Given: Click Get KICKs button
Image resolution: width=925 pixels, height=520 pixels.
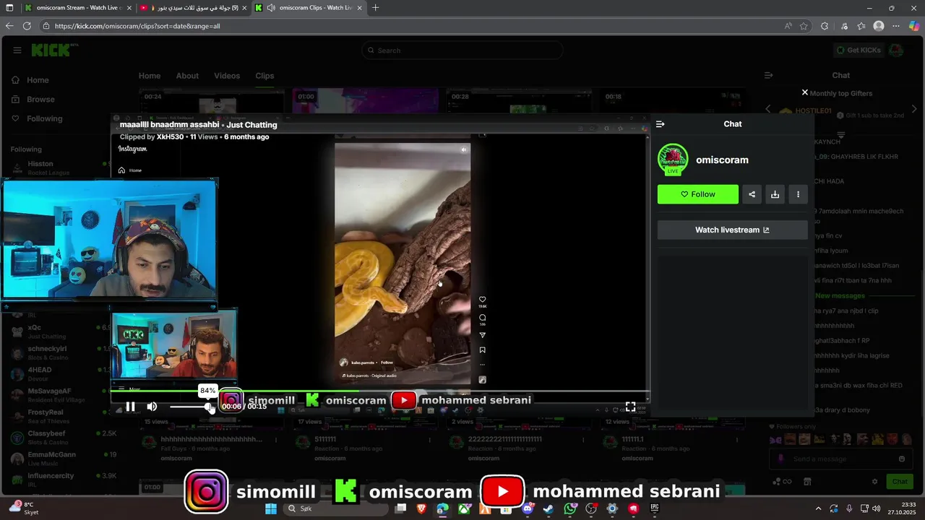Looking at the screenshot, I should point(858,50).
